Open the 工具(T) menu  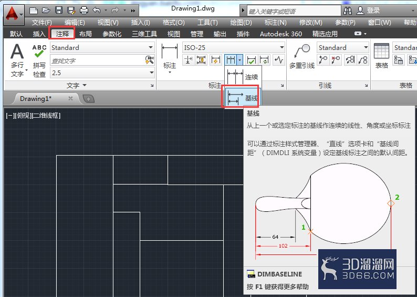[x=207, y=23]
